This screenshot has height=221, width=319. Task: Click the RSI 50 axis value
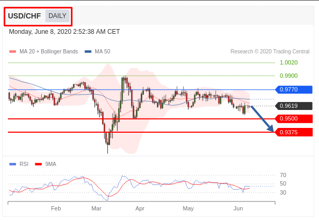(x=283, y=183)
